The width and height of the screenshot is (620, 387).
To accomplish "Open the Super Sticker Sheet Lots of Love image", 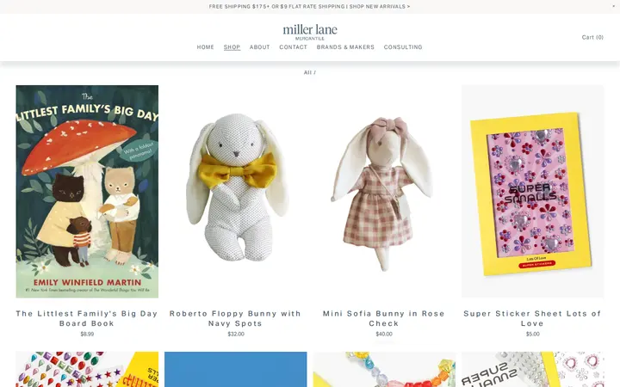I will (x=533, y=192).
